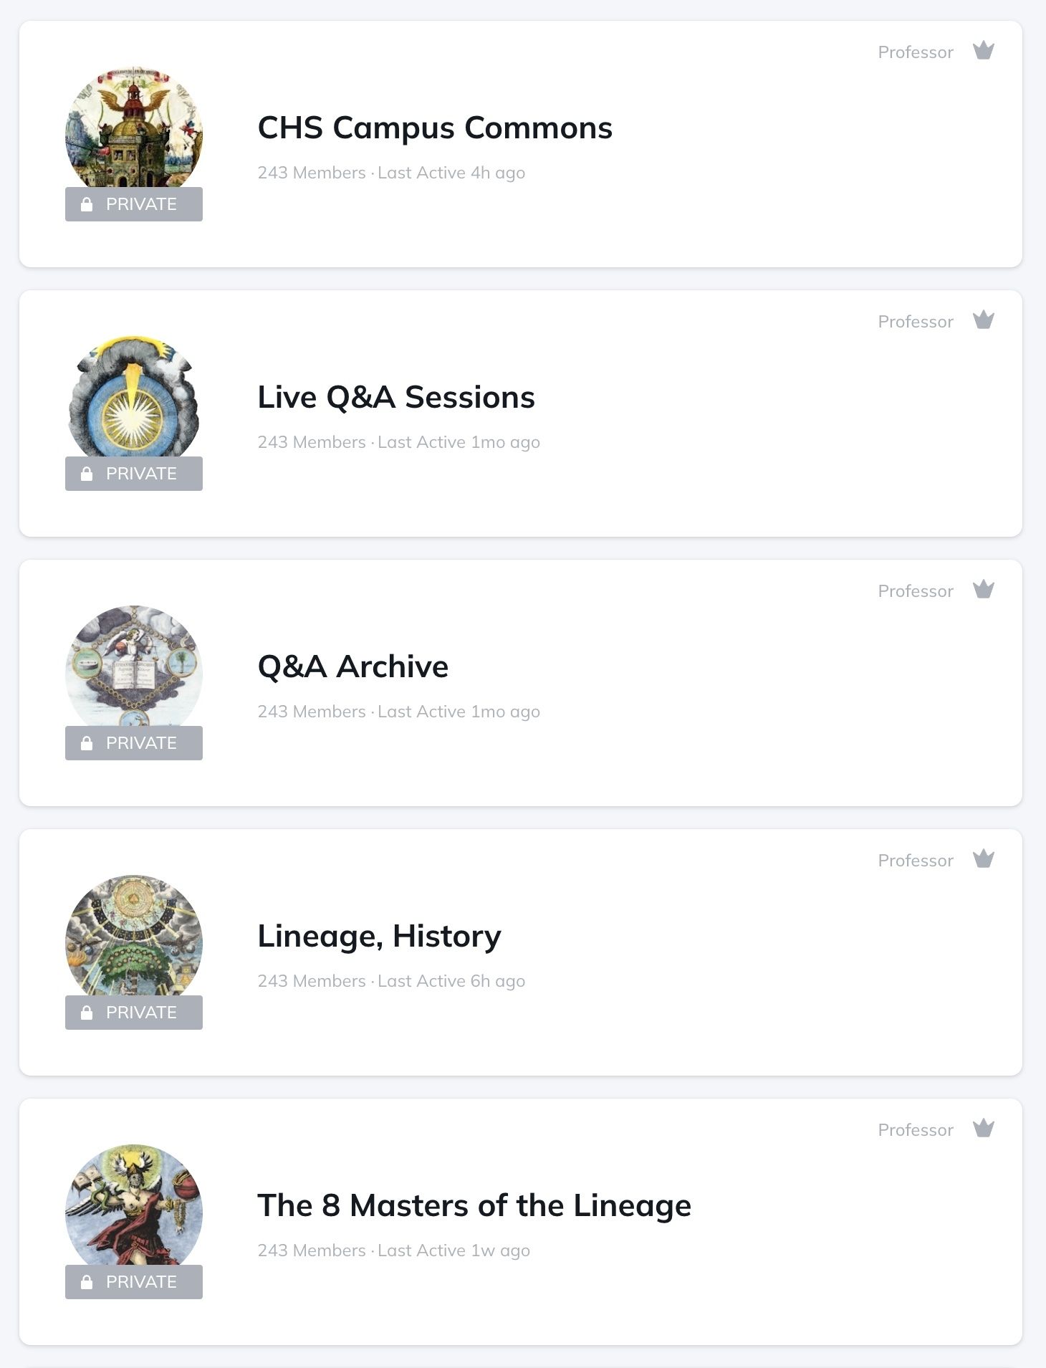Open the Live Q&A Sessions group
1046x1368 pixels.
pyautogui.click(x=395, y=398)
